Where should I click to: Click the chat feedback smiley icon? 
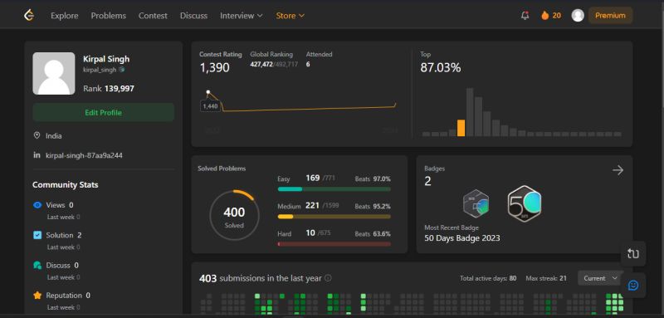click(633, 286)
